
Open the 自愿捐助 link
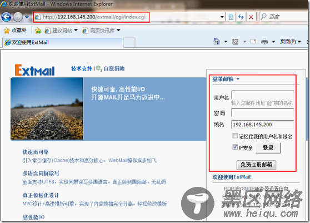(x=114, y=68)
